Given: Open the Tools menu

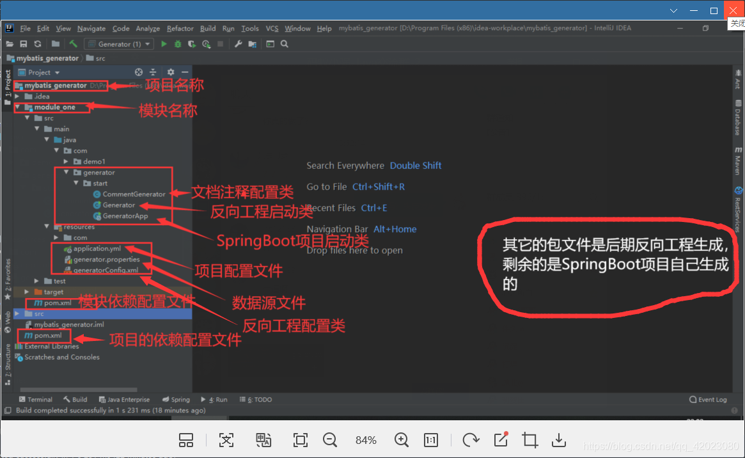Looking at the screenshot, I should pyautogui.click(x=250, y=29).
